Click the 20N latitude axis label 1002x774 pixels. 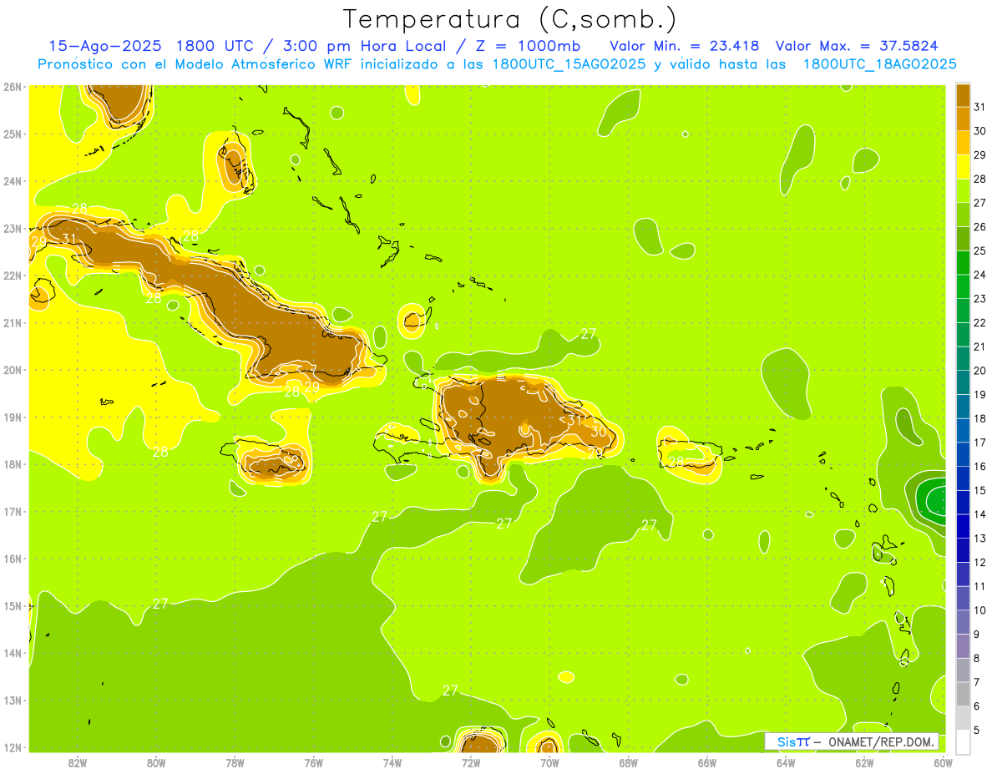[x=13, y=370]
